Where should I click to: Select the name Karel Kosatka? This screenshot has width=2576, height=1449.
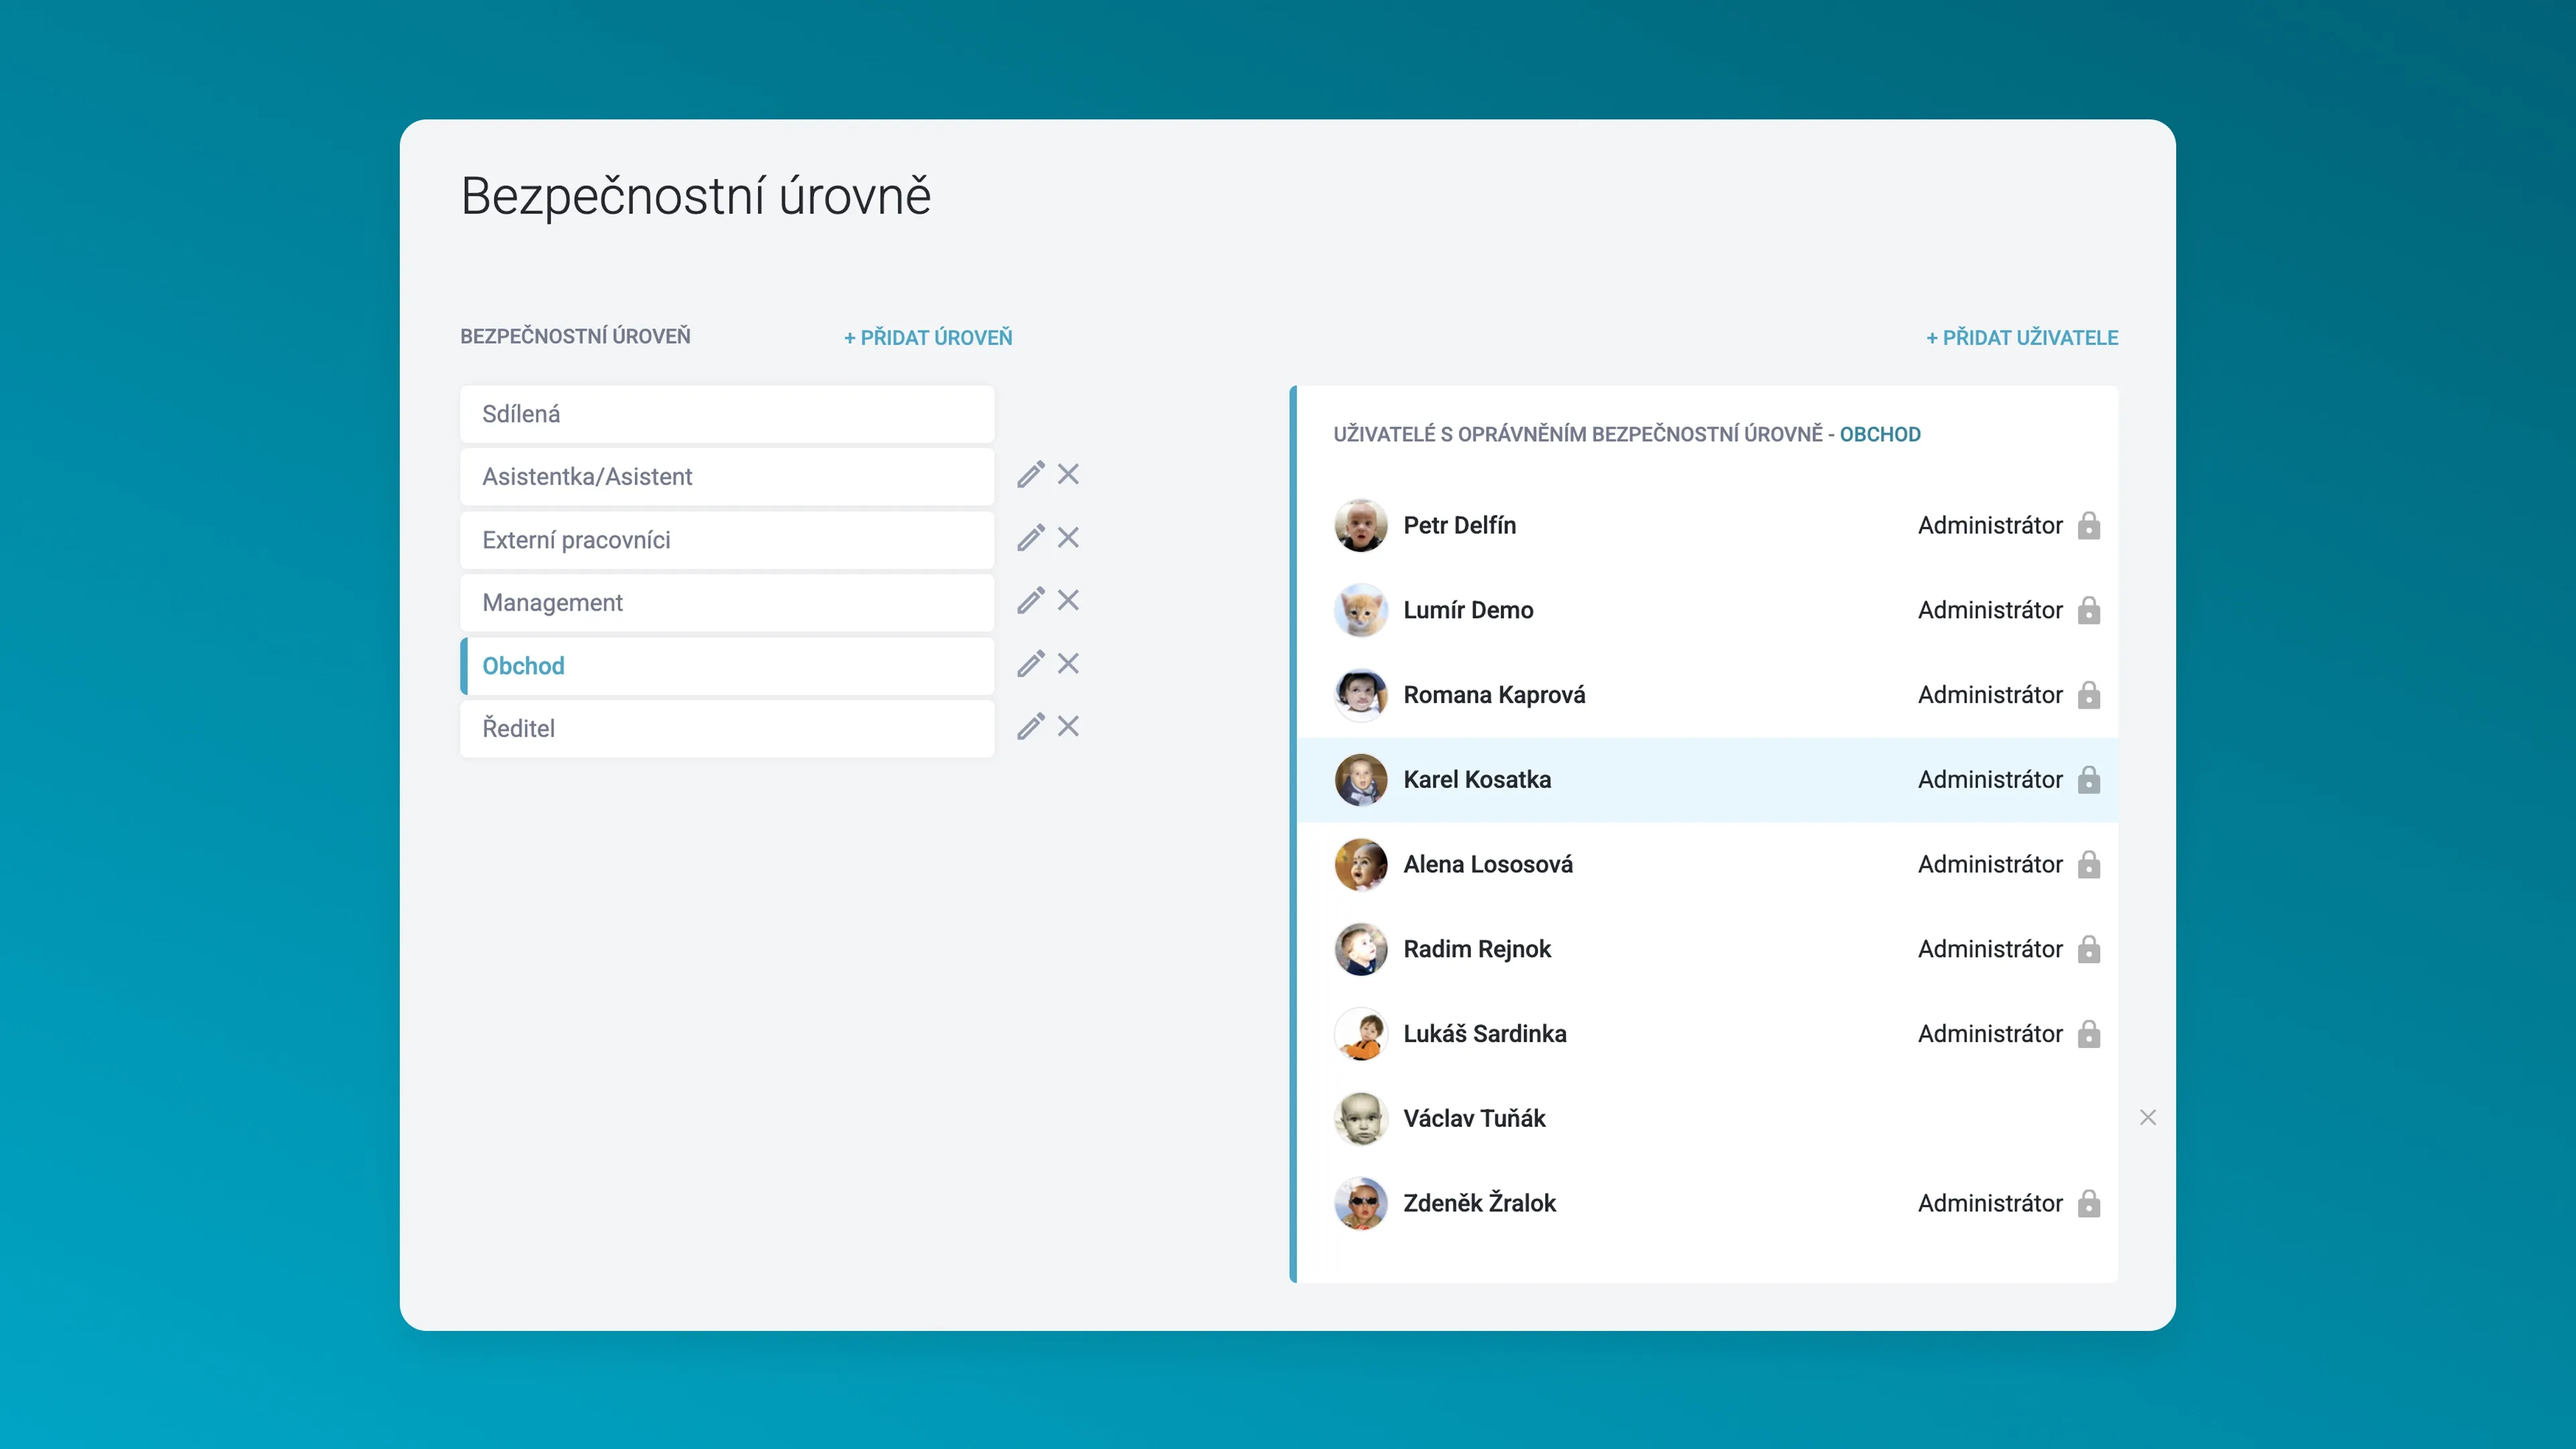(x=1477, y=780)
